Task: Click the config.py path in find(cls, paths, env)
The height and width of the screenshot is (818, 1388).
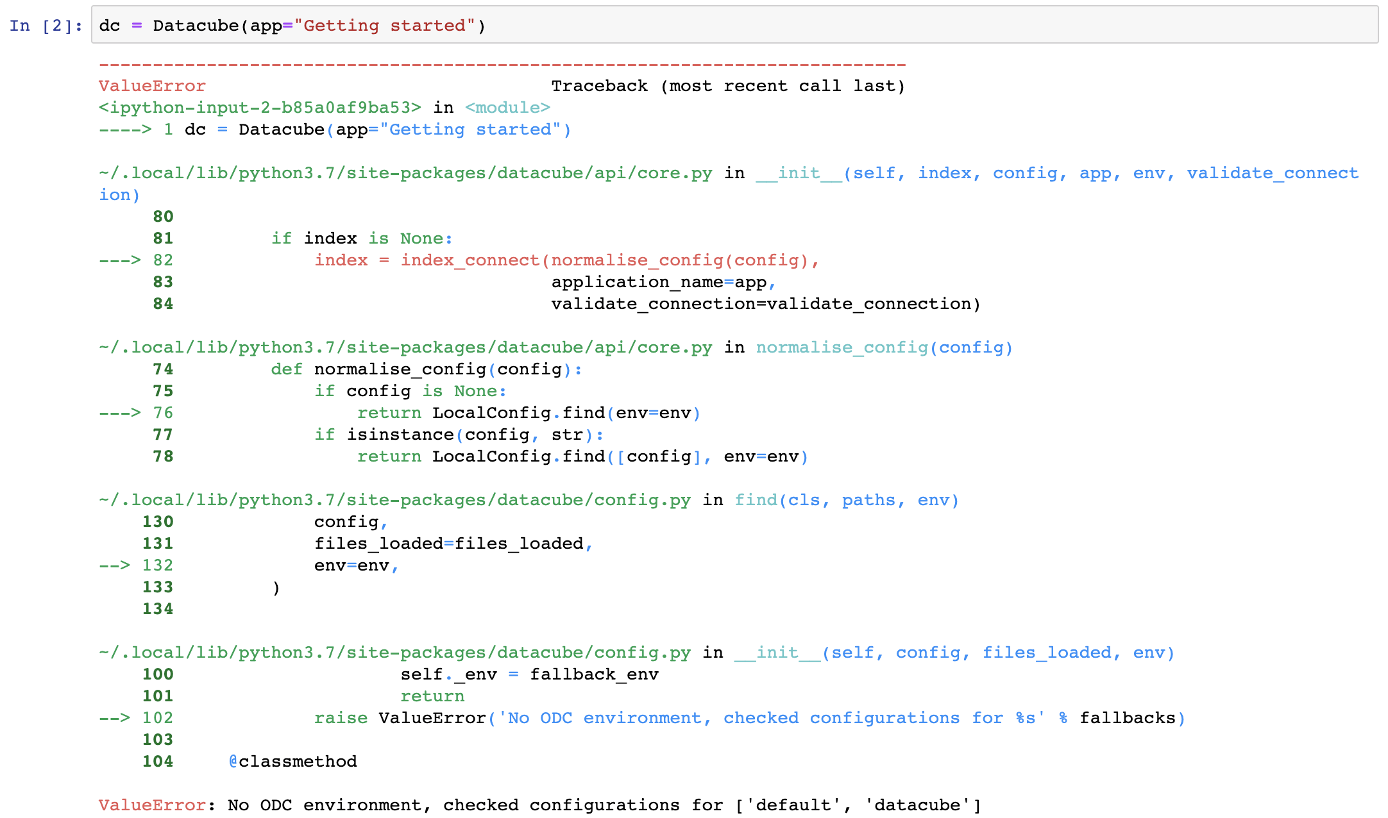Action: click(x=394, y=500)
